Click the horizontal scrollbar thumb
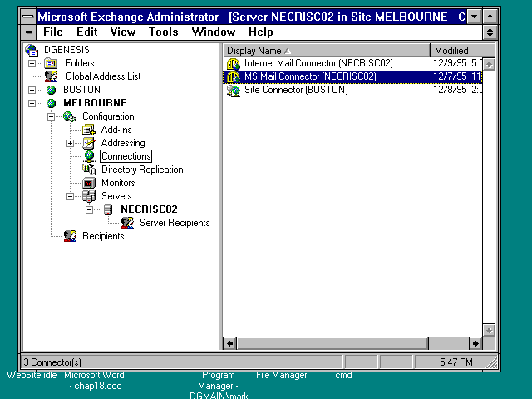 click(332, 343)
